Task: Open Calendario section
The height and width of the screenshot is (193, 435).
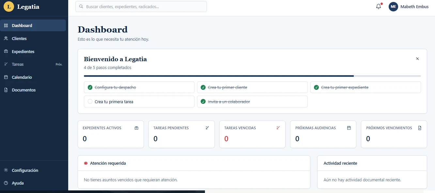Action: click(33, 77)
